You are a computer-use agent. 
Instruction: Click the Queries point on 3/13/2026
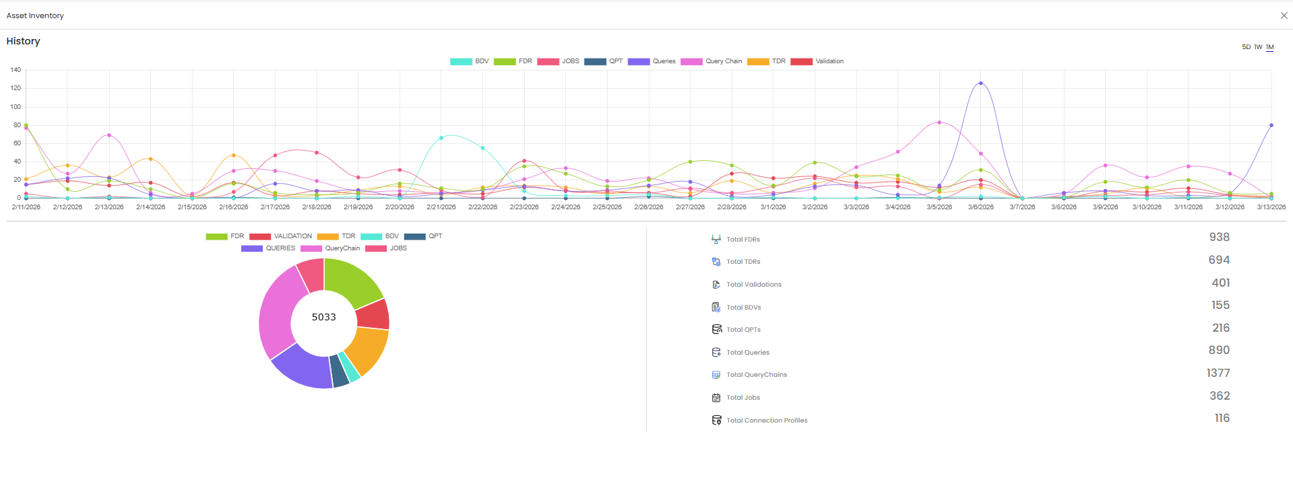point(1271,125)
